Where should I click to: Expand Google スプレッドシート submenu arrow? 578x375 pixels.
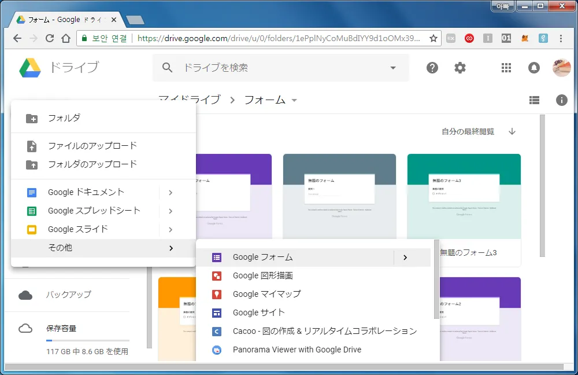(x=171, y=211)
